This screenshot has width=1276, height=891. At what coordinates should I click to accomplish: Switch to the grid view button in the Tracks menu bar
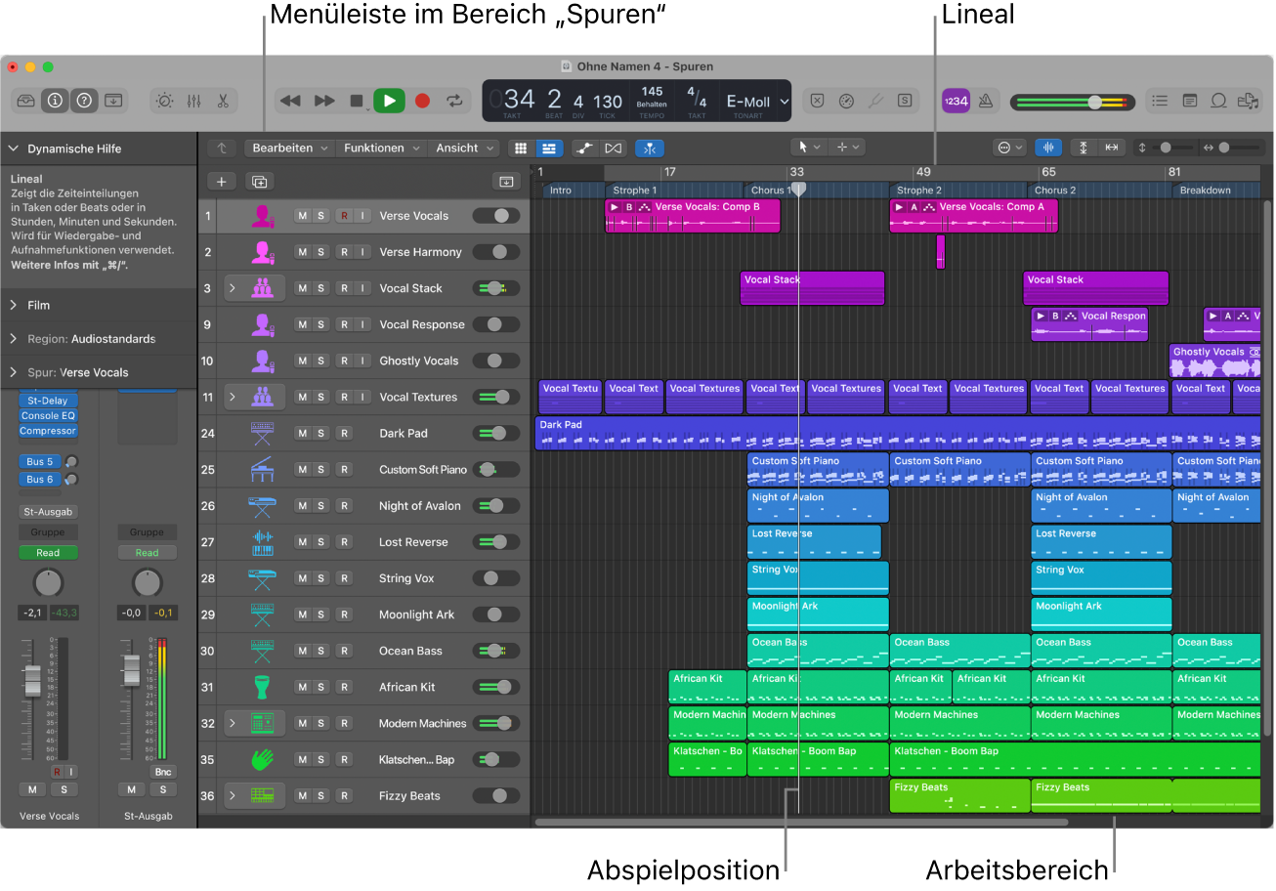521,148
